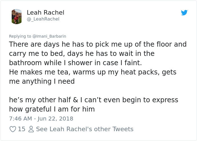Click the "Replying to" label
Image resolution: width=197 pixels, height=141 pixels.
click(20, 36)
